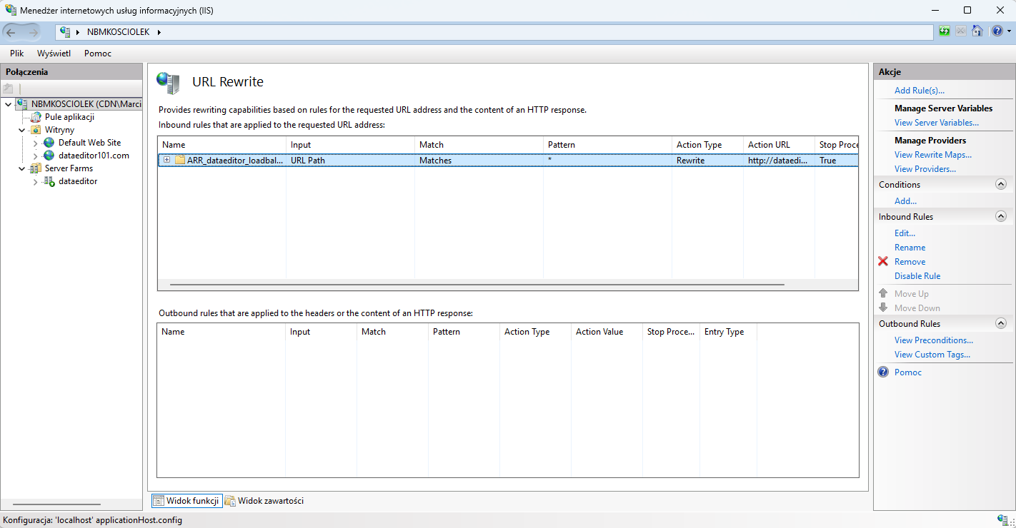Click the inbound rules horizontal scrollbar
The height and width of the screenshot is (528, 1016).
[x=477, y=285]
